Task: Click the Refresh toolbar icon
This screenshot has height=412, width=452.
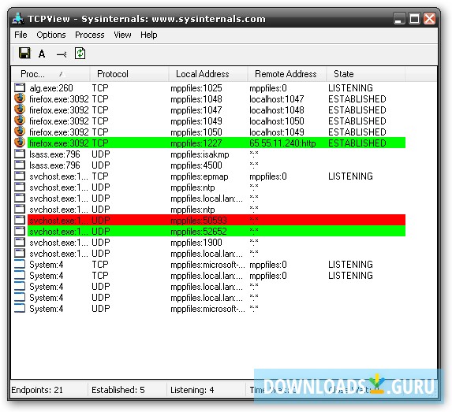Action: coord(80,54)
